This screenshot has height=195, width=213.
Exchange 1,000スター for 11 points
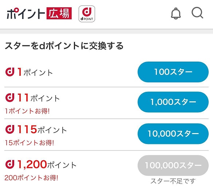coord(173,102)
